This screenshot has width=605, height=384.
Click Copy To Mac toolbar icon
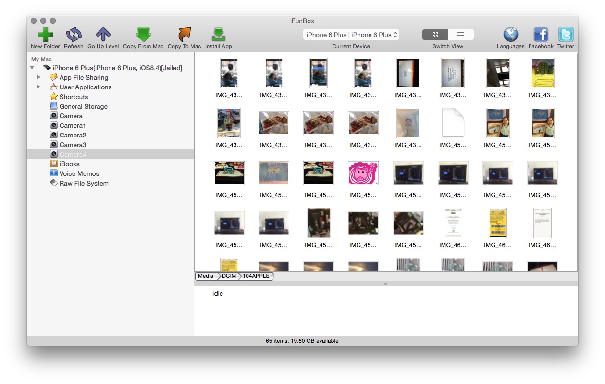(x=184, y=35)
